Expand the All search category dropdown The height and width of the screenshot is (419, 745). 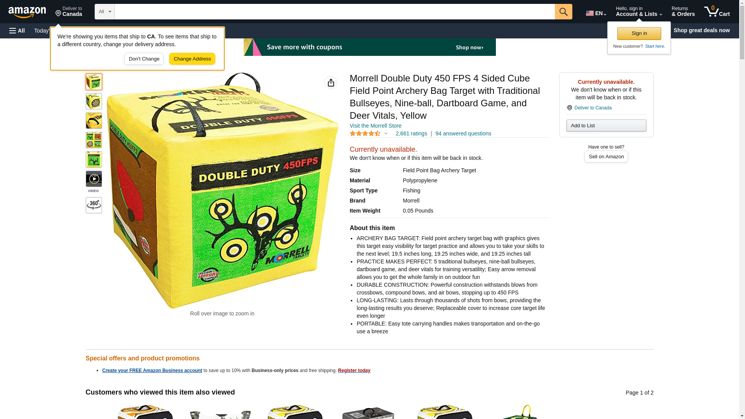pyautogui.click(x=105, y=12)
